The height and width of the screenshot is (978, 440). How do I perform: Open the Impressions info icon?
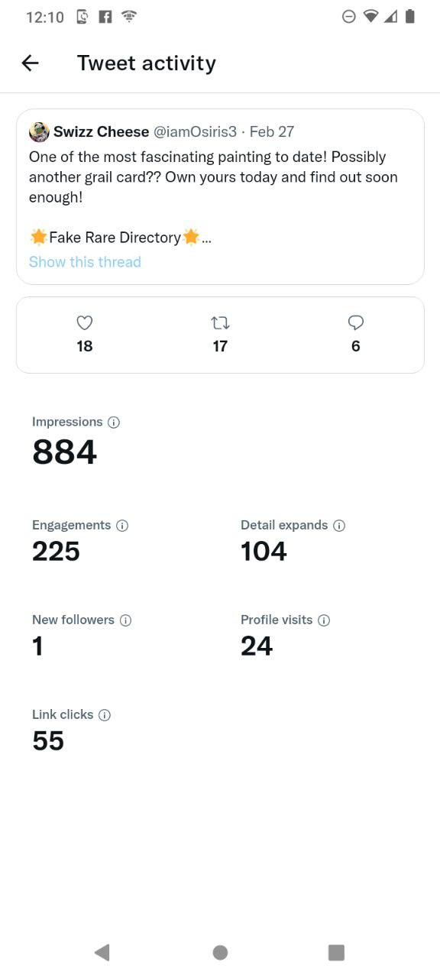click(x=114, y=422)
